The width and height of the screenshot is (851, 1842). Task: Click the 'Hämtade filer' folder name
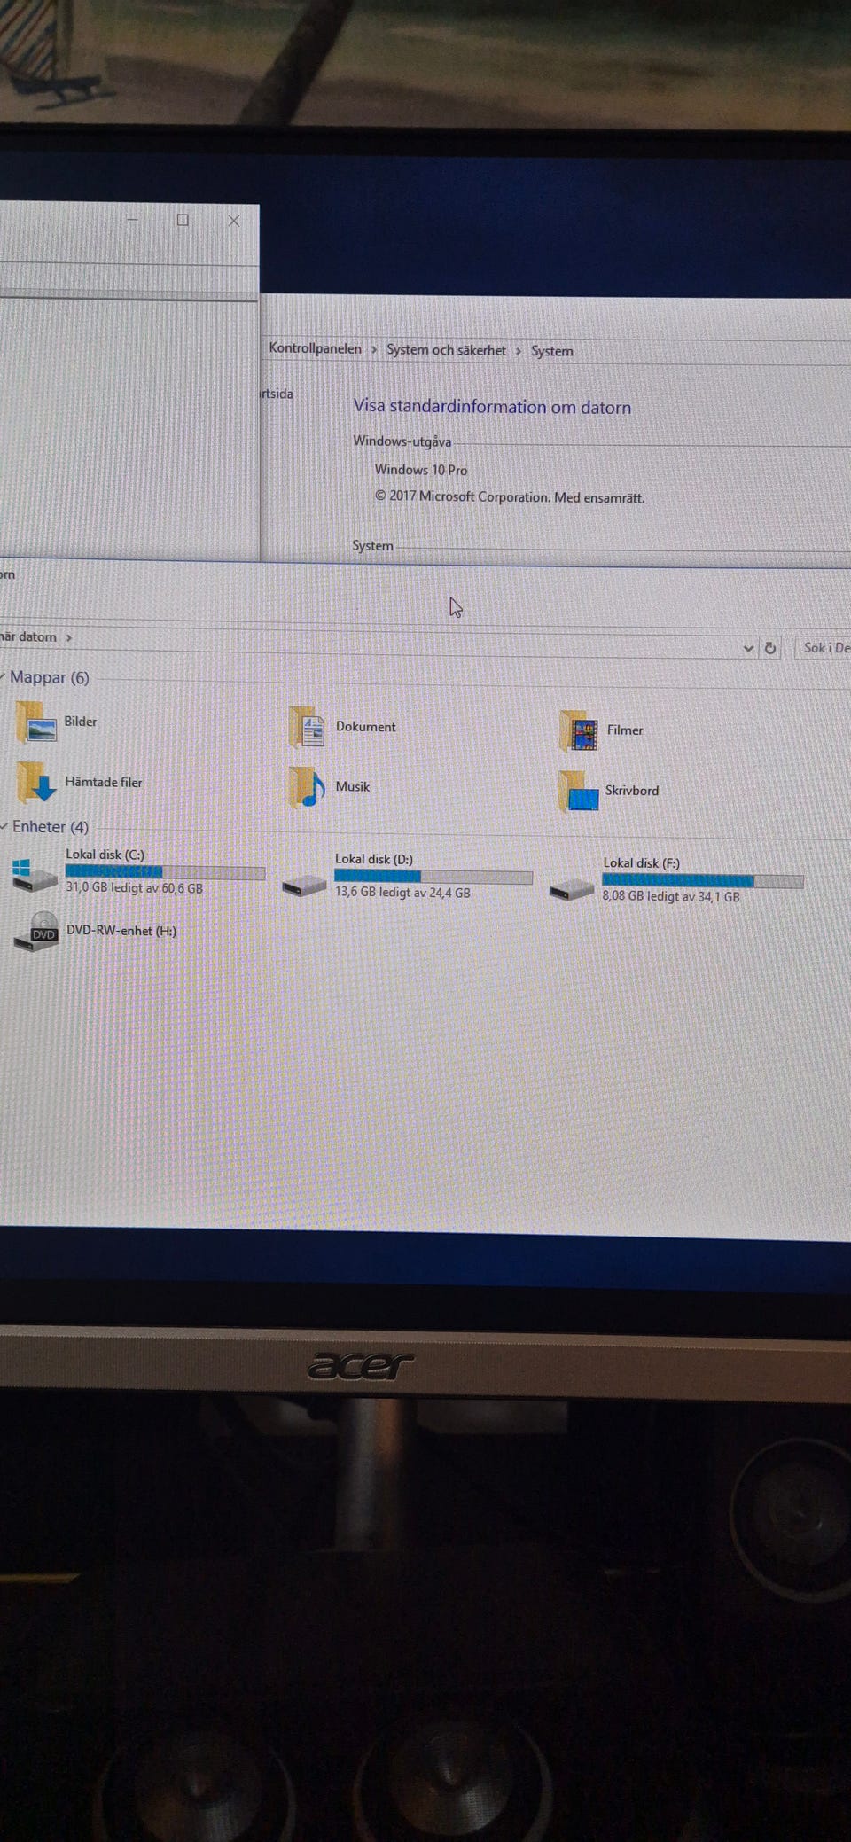104,782
